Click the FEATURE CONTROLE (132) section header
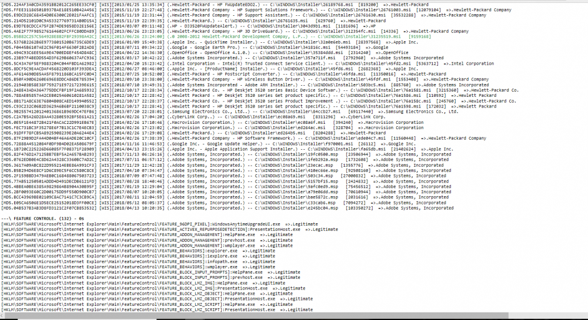 pyautogui.click(x=42, y=218)
